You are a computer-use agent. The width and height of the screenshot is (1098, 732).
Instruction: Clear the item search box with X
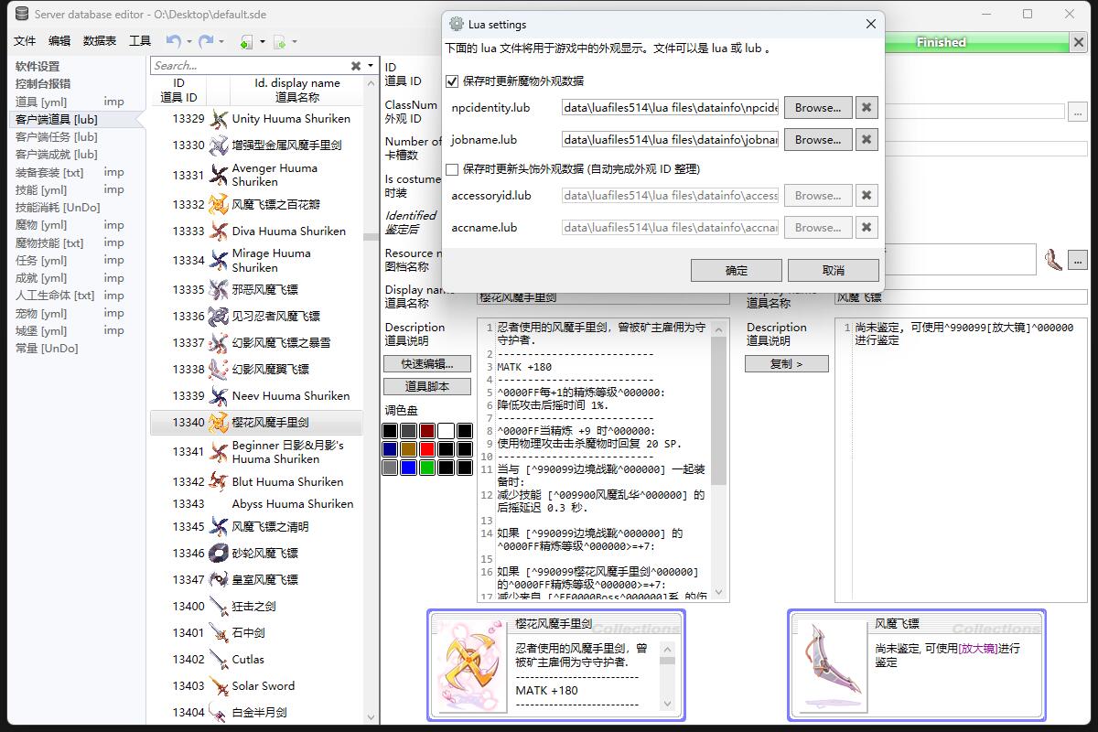(356, 66)
